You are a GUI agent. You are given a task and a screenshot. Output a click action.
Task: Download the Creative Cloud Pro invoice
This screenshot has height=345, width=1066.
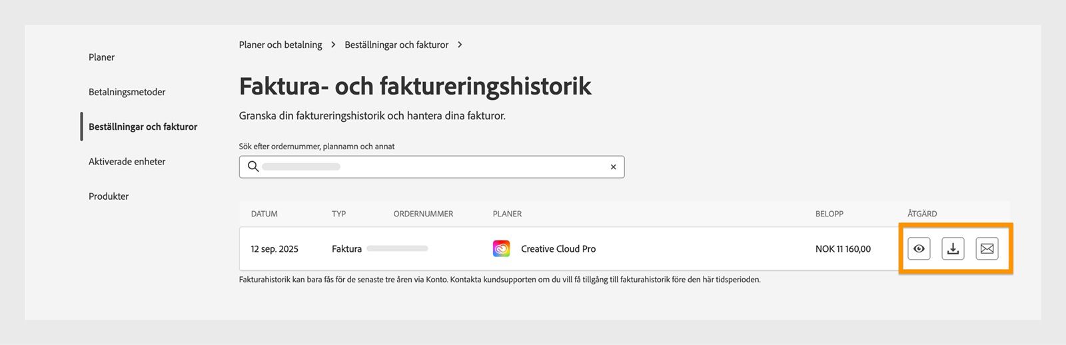(x=953, y=248)
